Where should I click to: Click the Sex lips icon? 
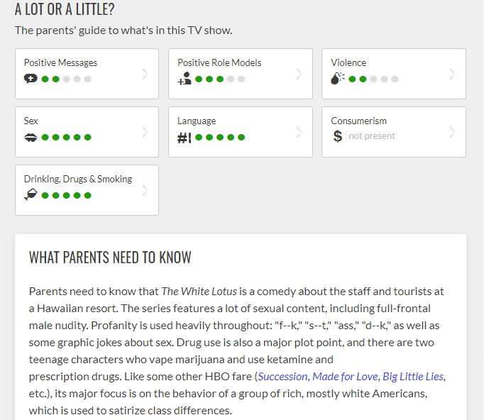(31, 138)
